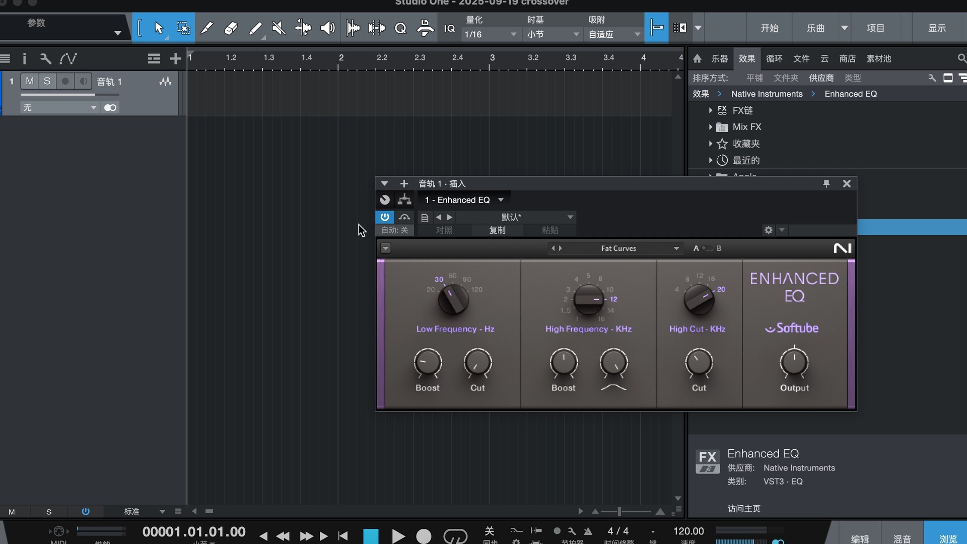The width and height of the screenshot is (967, 544).
Task: Show automation curve icon
Action: pos(68,59)
